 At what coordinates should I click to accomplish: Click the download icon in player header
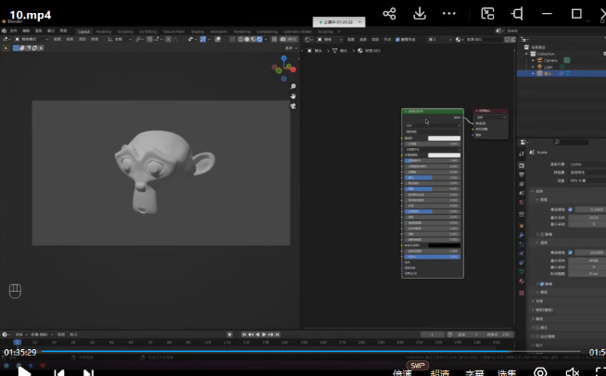(x=420, y=14)
